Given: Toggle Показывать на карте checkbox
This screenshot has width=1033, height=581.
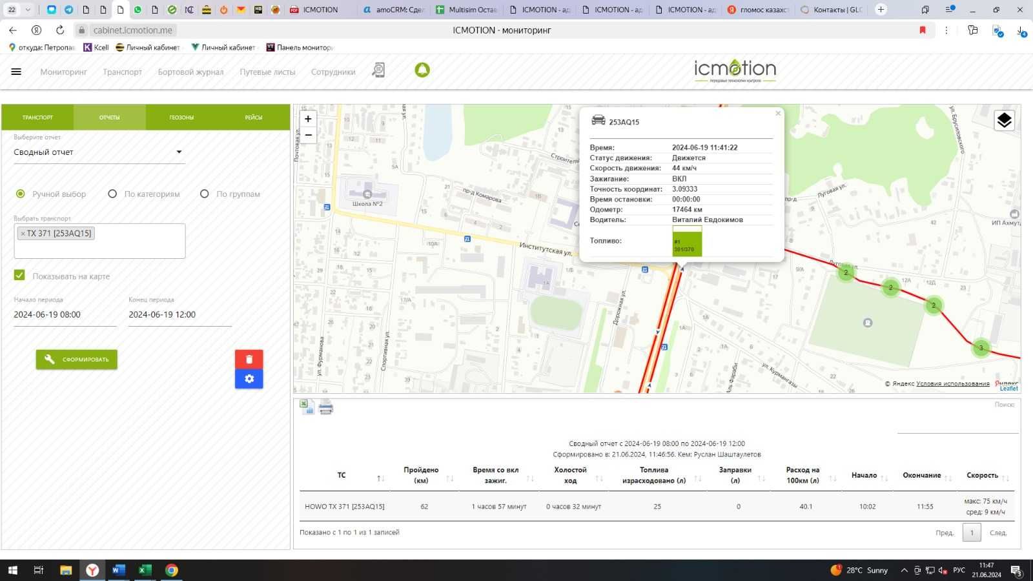Looking at the screenshot, I should (x=19, y=276).
